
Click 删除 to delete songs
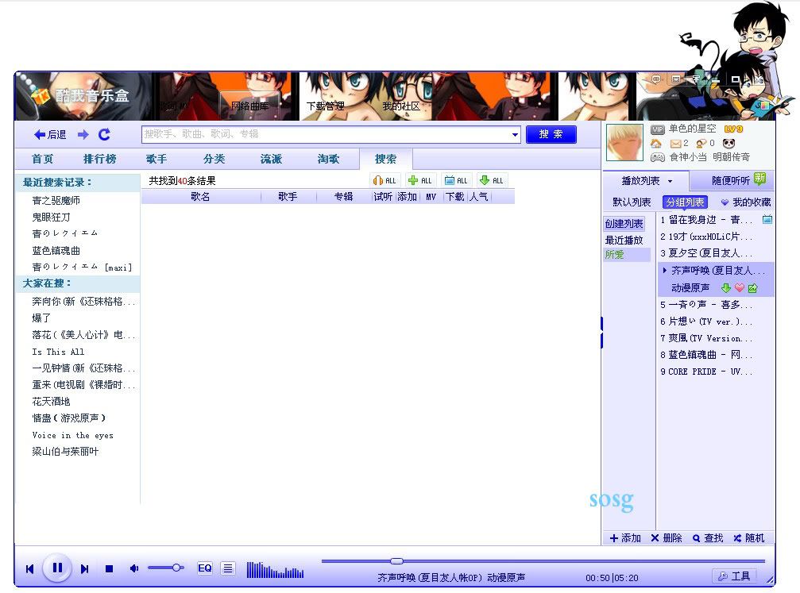667,538
